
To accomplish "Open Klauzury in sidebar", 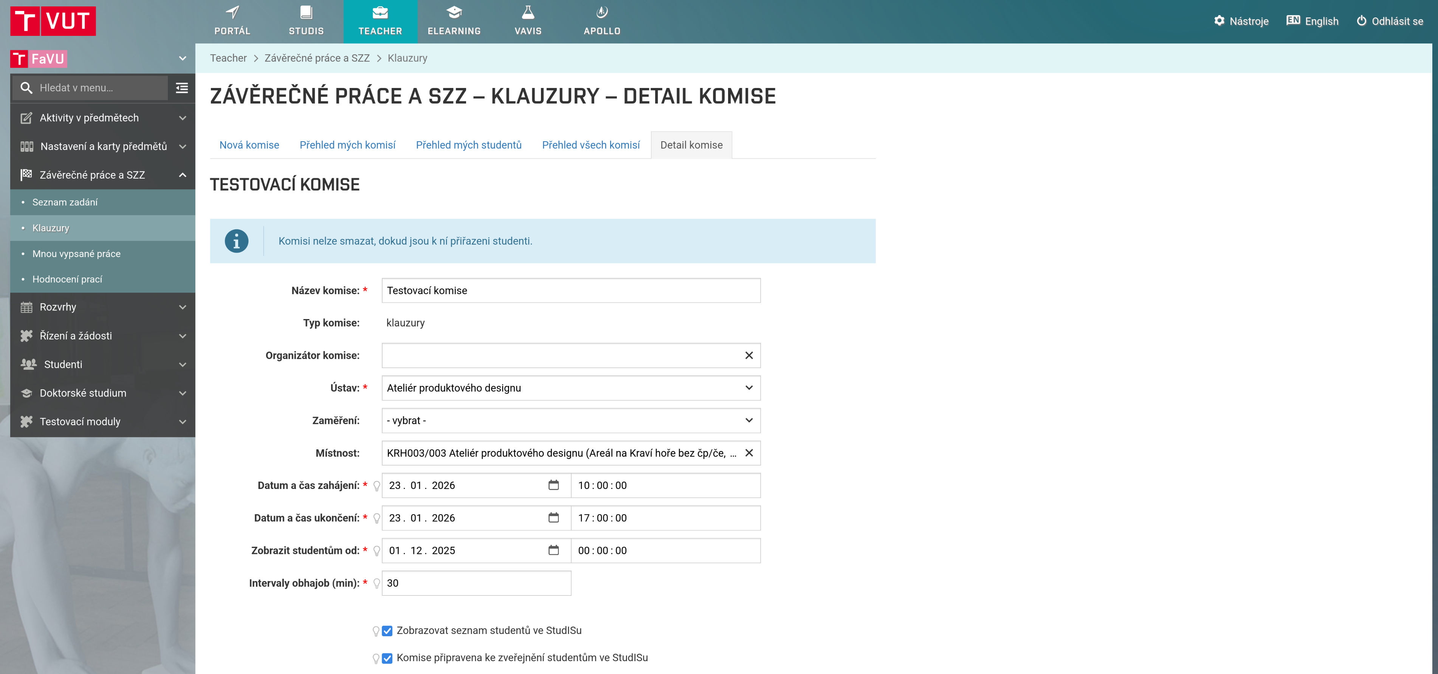I will [x=103, y=228].
